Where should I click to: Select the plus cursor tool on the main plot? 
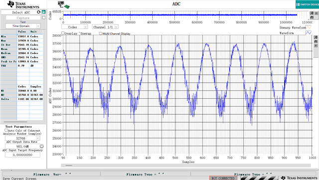[x=316, y=45]
